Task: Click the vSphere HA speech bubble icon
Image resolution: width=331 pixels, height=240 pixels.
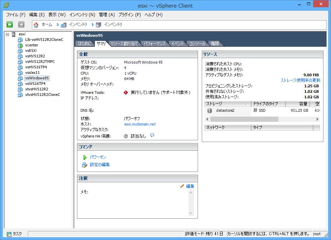Action: click(152, 135)
